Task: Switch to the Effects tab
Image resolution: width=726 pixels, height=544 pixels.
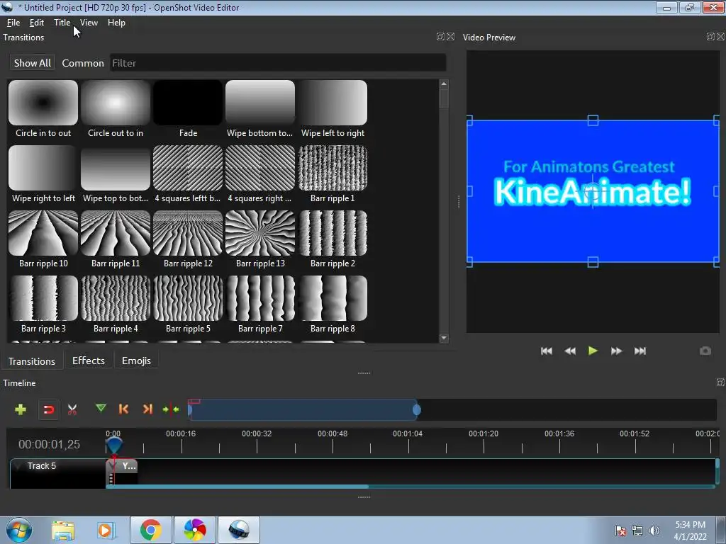Action: [89, 361]
